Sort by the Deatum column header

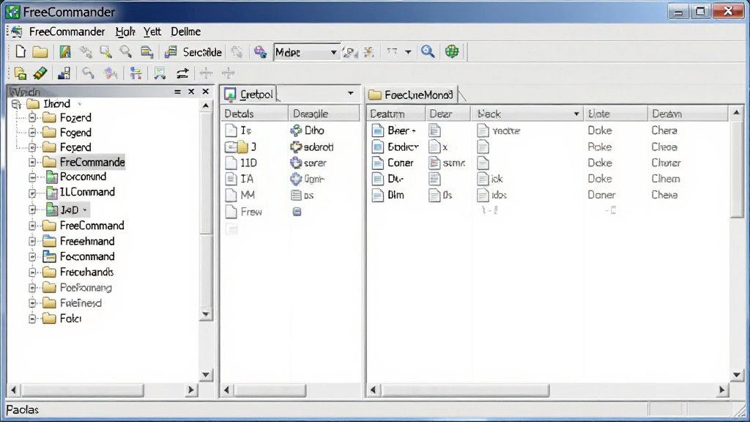(x=396, y=114)
